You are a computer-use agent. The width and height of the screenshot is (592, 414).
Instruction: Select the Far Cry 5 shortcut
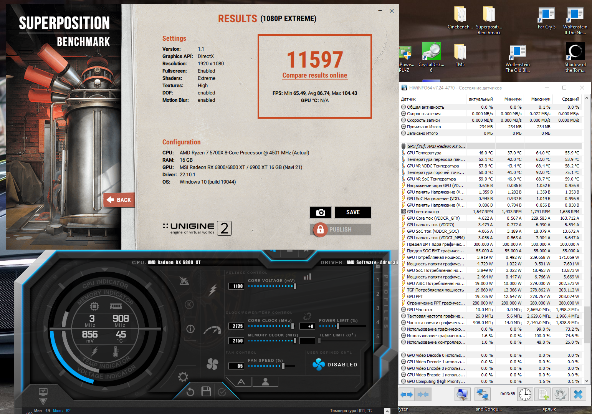546,18
